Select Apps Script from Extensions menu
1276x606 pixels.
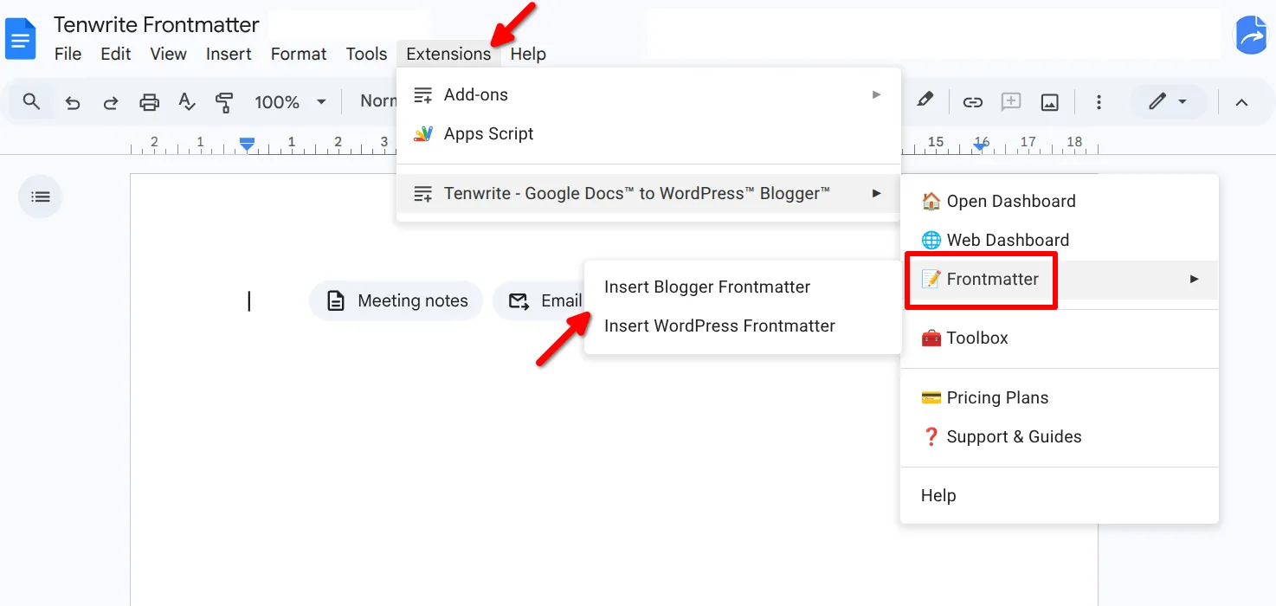point(487,133)
